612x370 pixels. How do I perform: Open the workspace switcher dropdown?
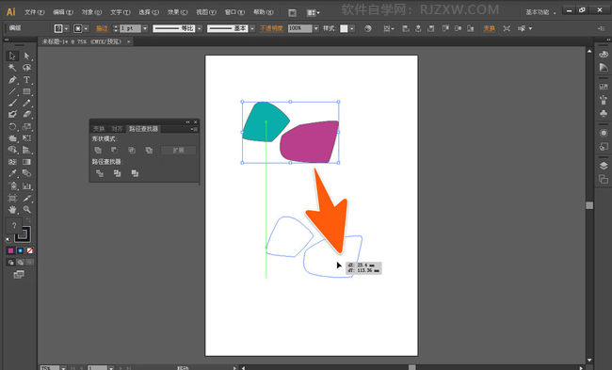[540, 12]
